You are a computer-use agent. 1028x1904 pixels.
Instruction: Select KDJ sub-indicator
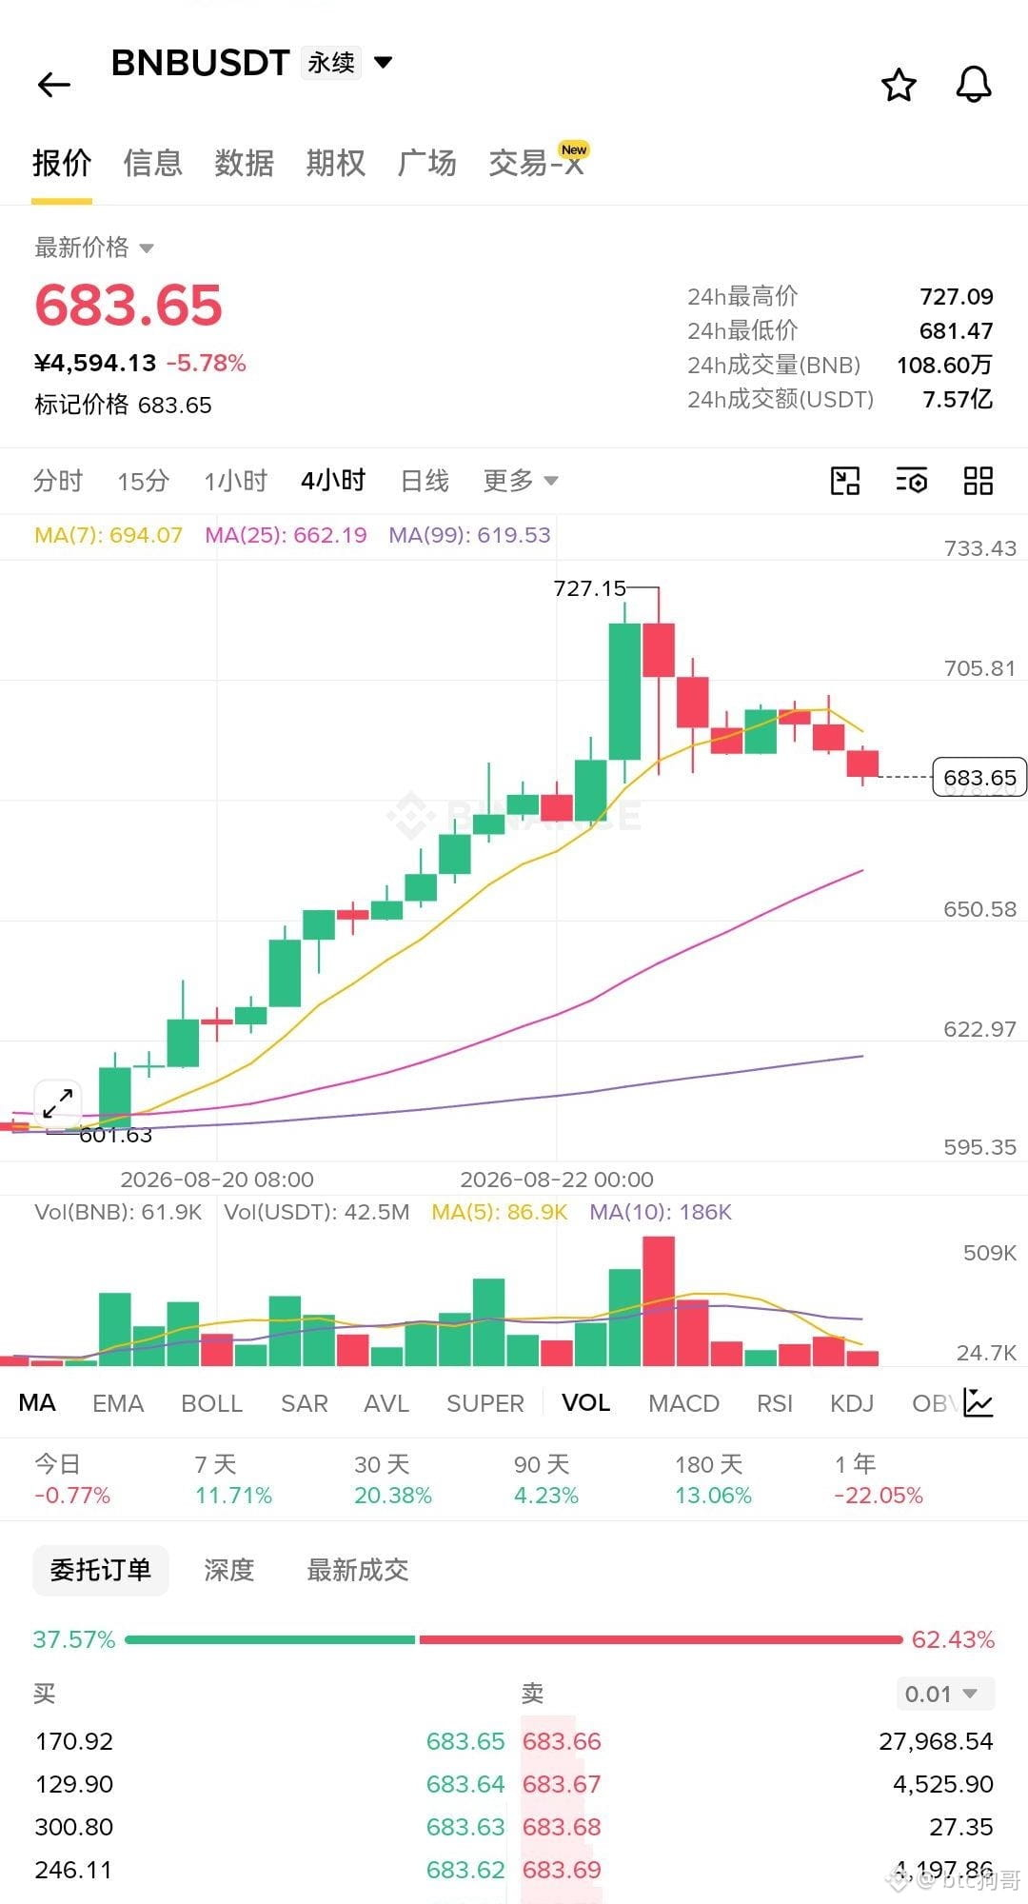[852, 1403]
